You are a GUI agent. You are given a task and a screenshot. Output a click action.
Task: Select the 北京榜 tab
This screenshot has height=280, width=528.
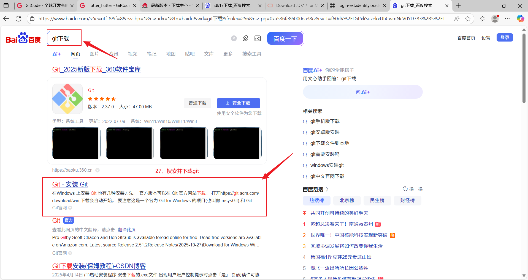point(347,201)
